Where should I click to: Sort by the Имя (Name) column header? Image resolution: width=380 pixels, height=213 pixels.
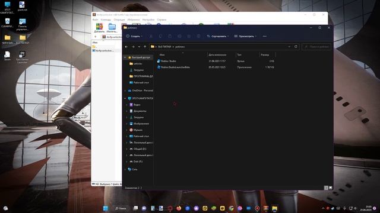click(x=162, y=55)
